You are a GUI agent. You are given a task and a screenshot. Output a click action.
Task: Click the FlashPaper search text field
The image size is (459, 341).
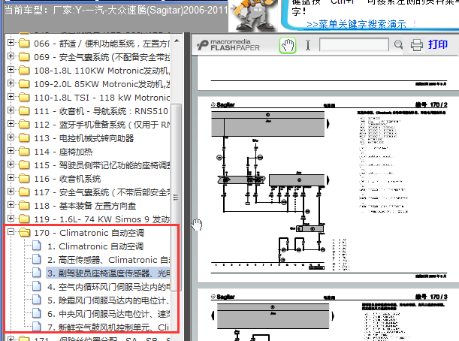click(354, 45)
